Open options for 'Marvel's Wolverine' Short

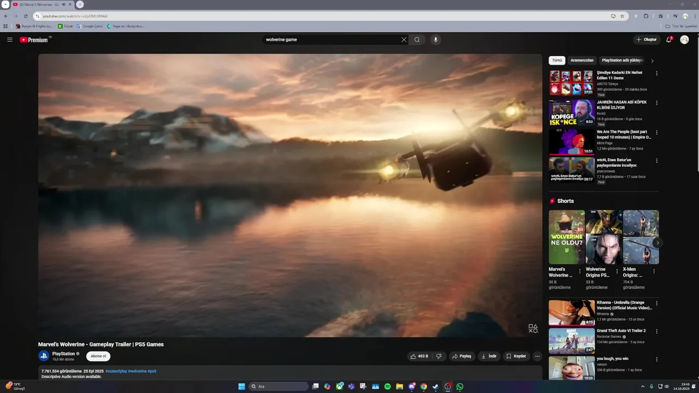pyautogui.click(x=580, y=271)
